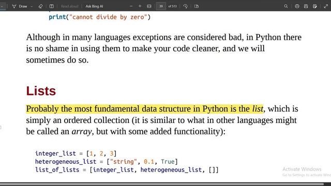Start Read aloud
Image resolution: width=331 pixels, height=186 pixels.
(x=70, y=6)
